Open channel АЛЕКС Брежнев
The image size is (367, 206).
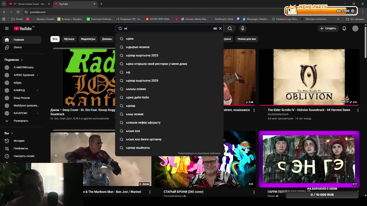22,75
